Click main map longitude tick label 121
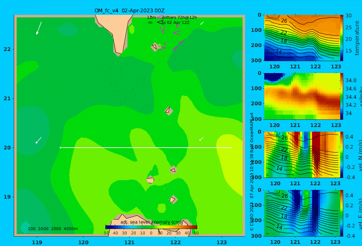This screenshot has width=362, height=246. [129, 242]
